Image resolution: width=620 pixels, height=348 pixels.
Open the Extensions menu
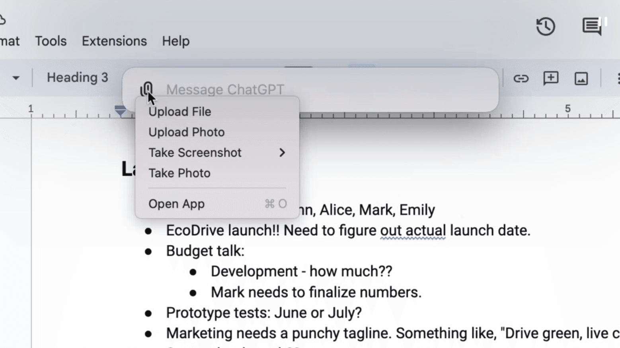coord(114,41)
